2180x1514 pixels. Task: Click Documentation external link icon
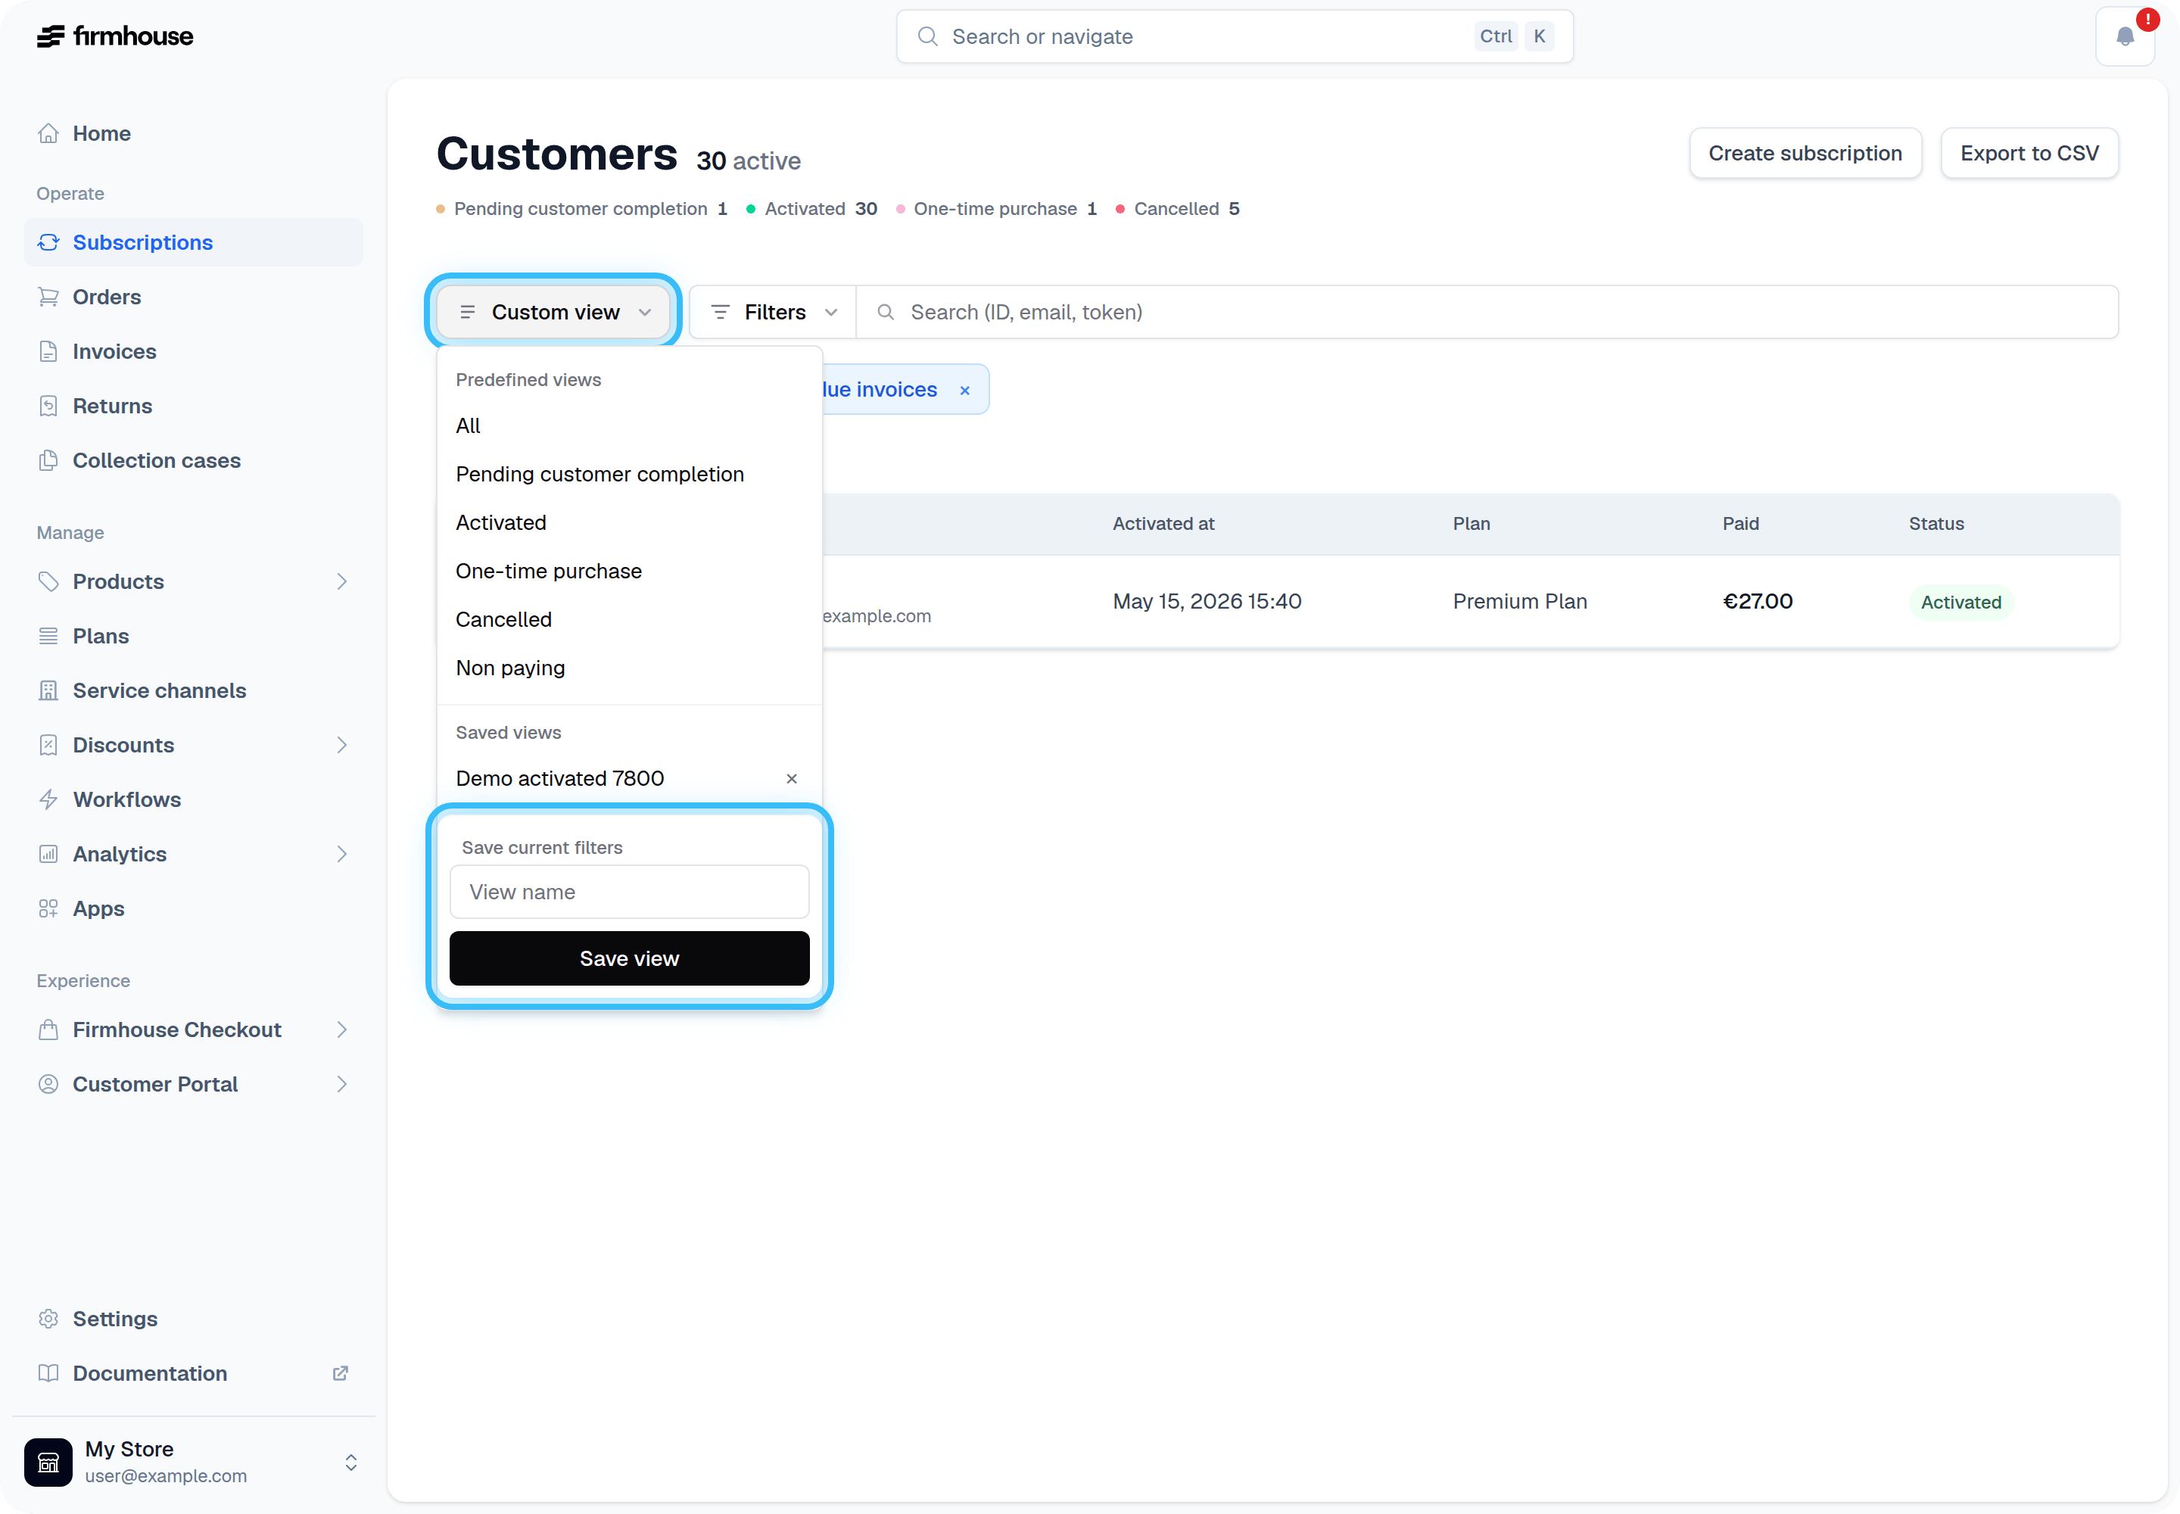(x=341, y=1374)
